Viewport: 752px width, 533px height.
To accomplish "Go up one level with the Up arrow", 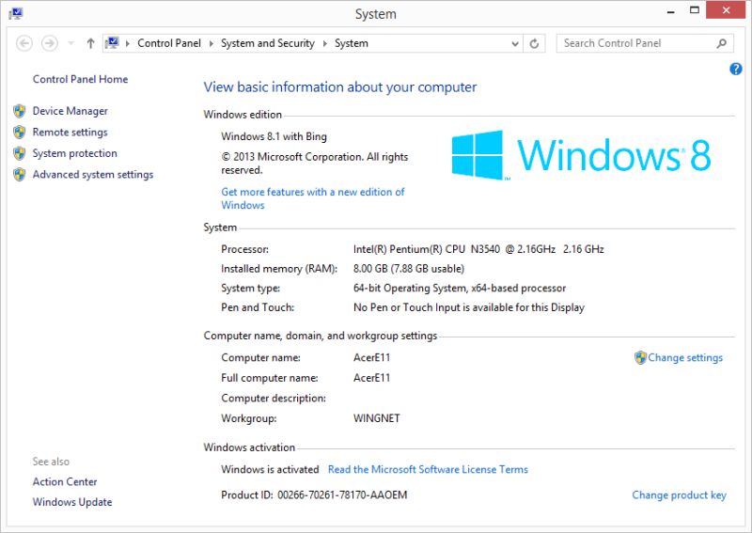I will click(90, 43).
